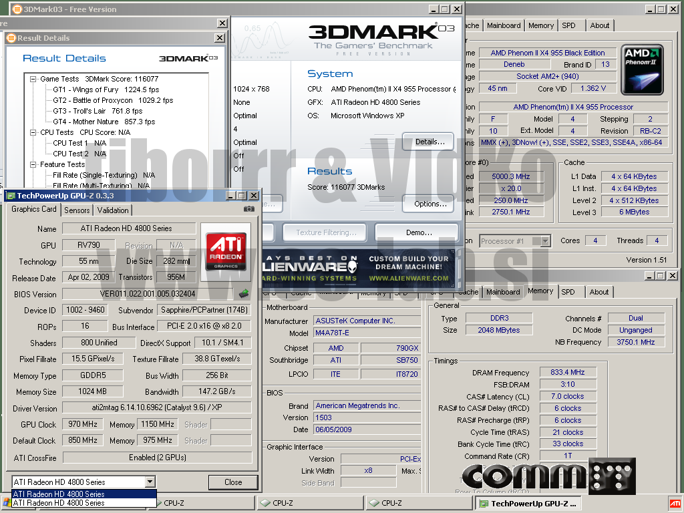Click the AMD Phenom II X4 955 Black Edition name
This screenshot has width=684, height=513.
click(548, 53)
